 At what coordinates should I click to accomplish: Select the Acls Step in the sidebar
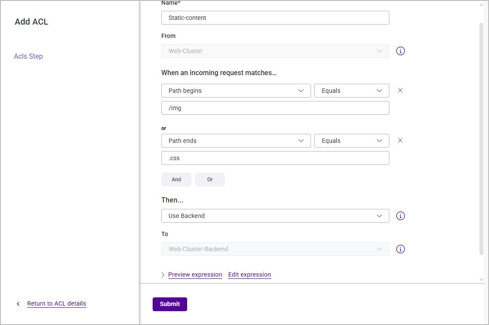pyautogui.click(x=28, y=56)
